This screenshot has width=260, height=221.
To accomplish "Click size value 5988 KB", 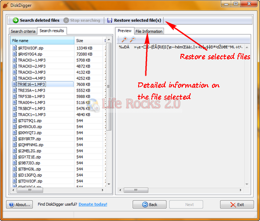I will coord(83,96).
